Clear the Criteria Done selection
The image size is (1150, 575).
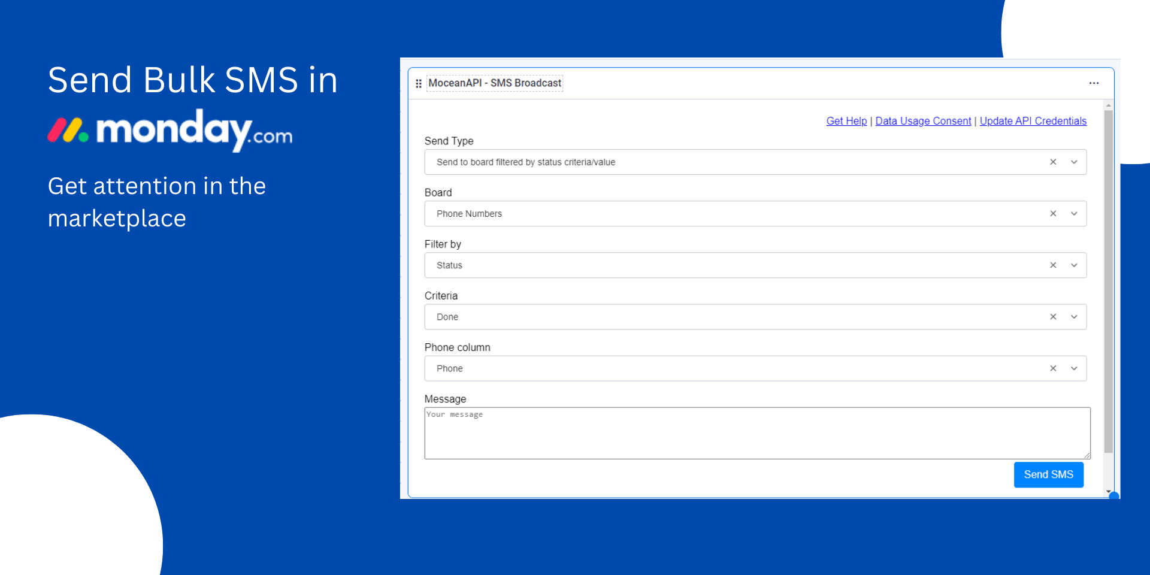coord(1053,317)
